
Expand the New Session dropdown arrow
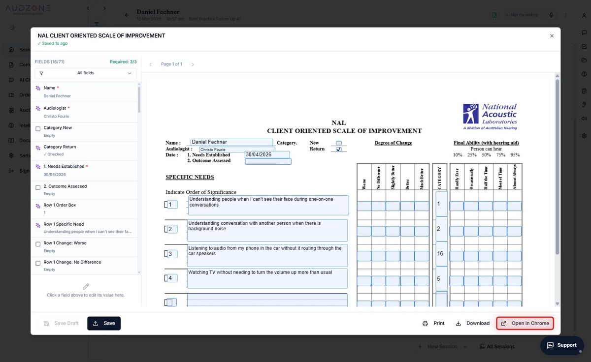tap(465, 347)
